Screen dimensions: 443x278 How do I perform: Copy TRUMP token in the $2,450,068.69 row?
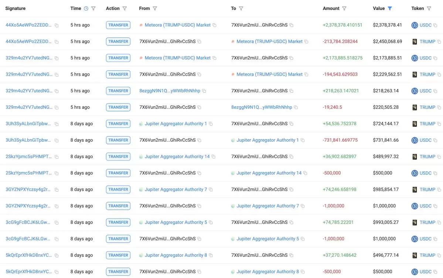tap(439, 41)
